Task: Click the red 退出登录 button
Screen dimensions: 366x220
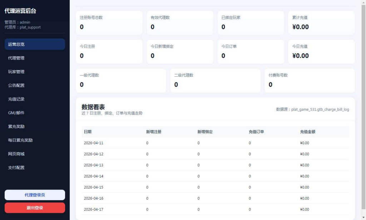Action: (x=35, y=207)
